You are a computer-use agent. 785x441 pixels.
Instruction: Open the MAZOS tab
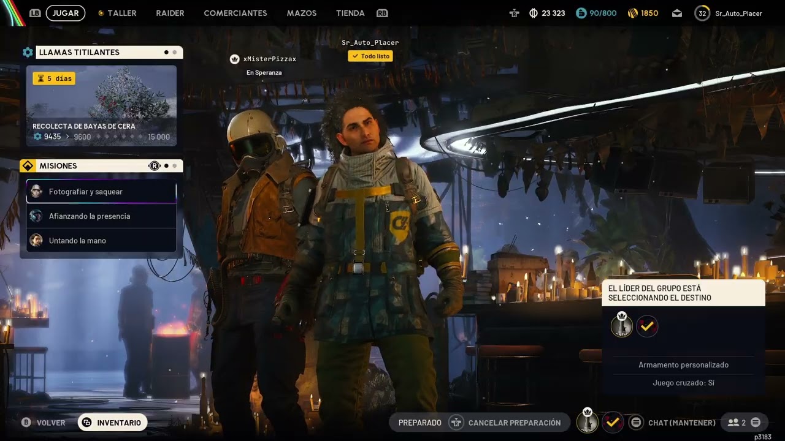[x=302, y=13]
